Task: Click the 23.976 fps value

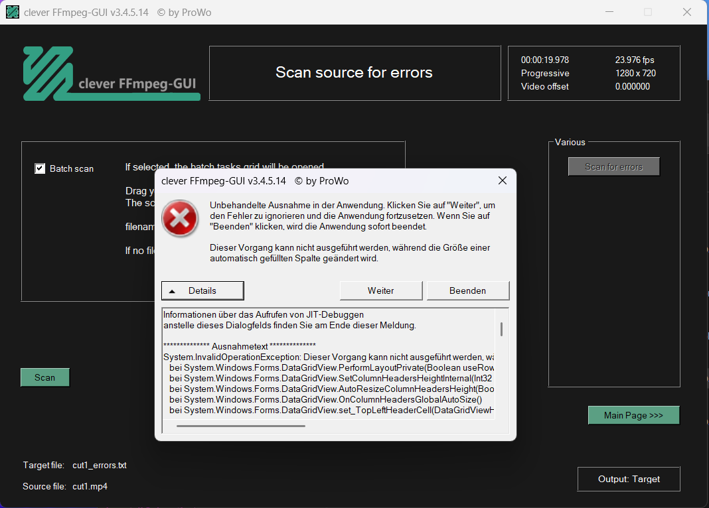Action: click(x=635, y=60)
